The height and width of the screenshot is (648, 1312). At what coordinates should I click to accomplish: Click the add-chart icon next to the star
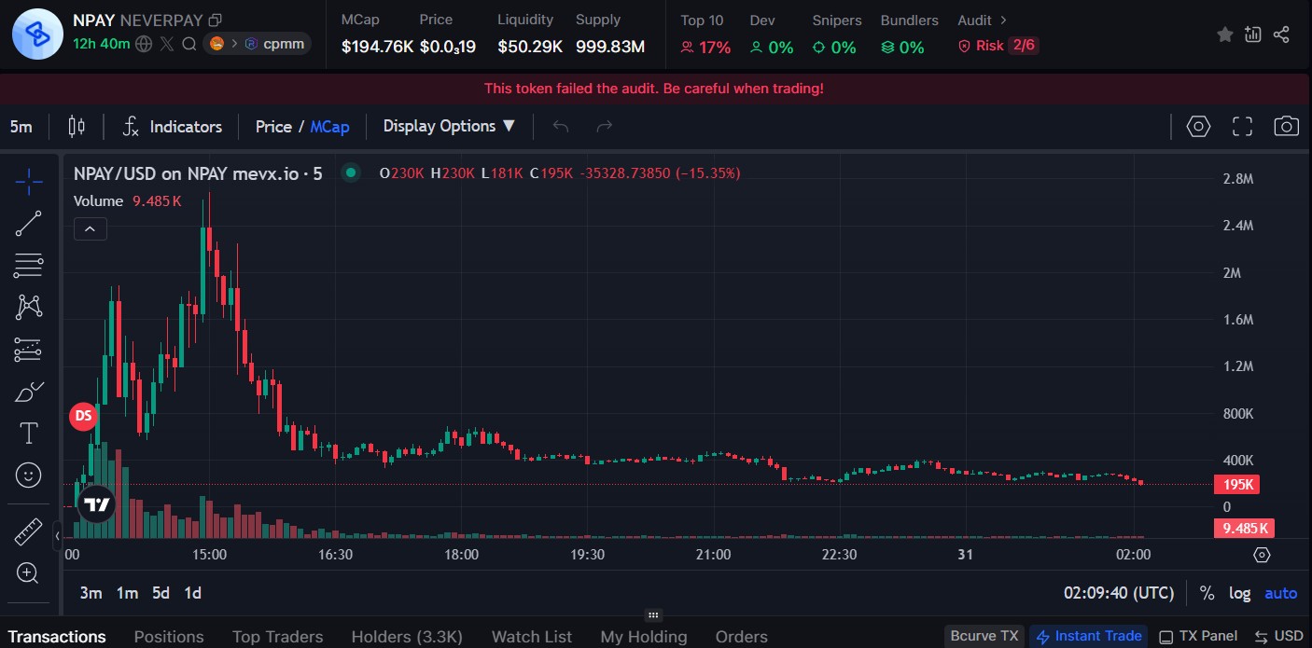1253,34
